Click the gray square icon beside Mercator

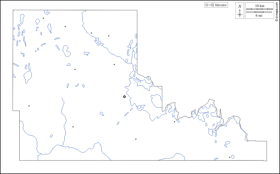tap(213, 5)
